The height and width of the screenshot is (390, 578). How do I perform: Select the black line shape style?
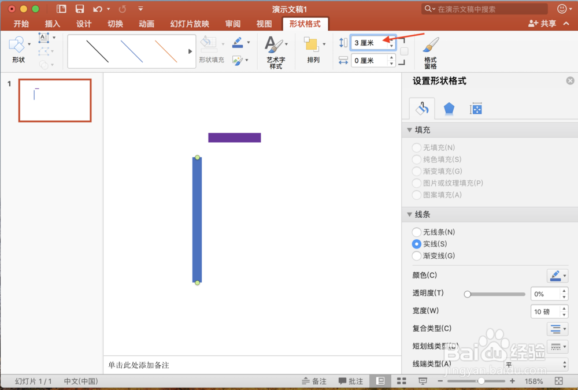point(97,51)
